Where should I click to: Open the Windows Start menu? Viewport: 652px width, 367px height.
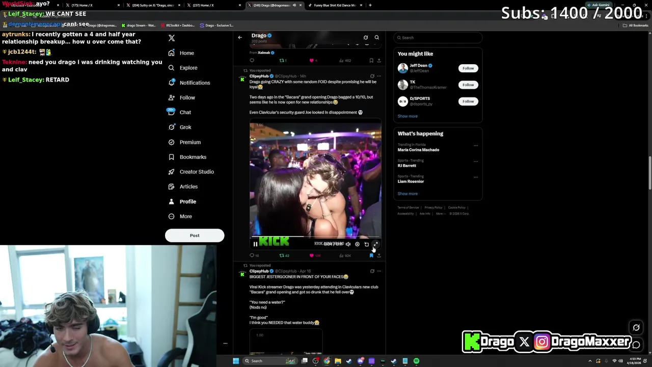point(236,361)
